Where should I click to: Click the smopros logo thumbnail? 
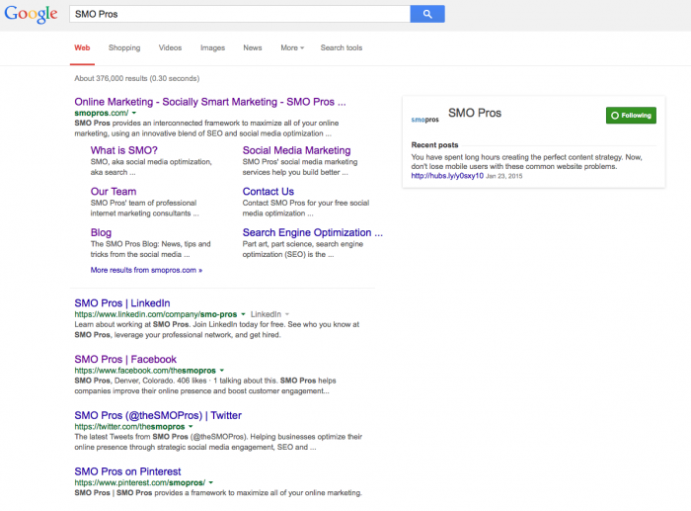point(424,120)
